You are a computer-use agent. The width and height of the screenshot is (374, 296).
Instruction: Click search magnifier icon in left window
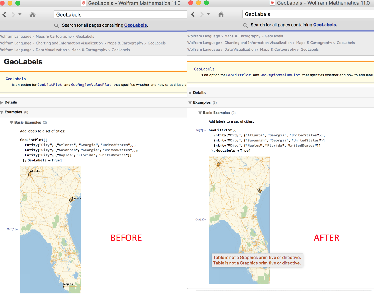click(57, 26)
